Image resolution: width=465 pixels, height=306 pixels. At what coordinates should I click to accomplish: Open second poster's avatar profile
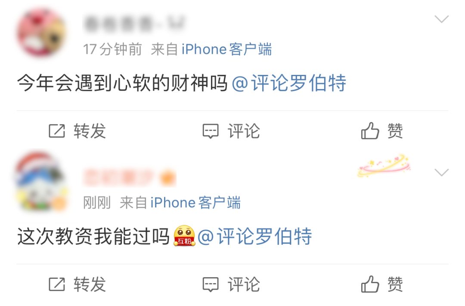(x=41, y=182)
